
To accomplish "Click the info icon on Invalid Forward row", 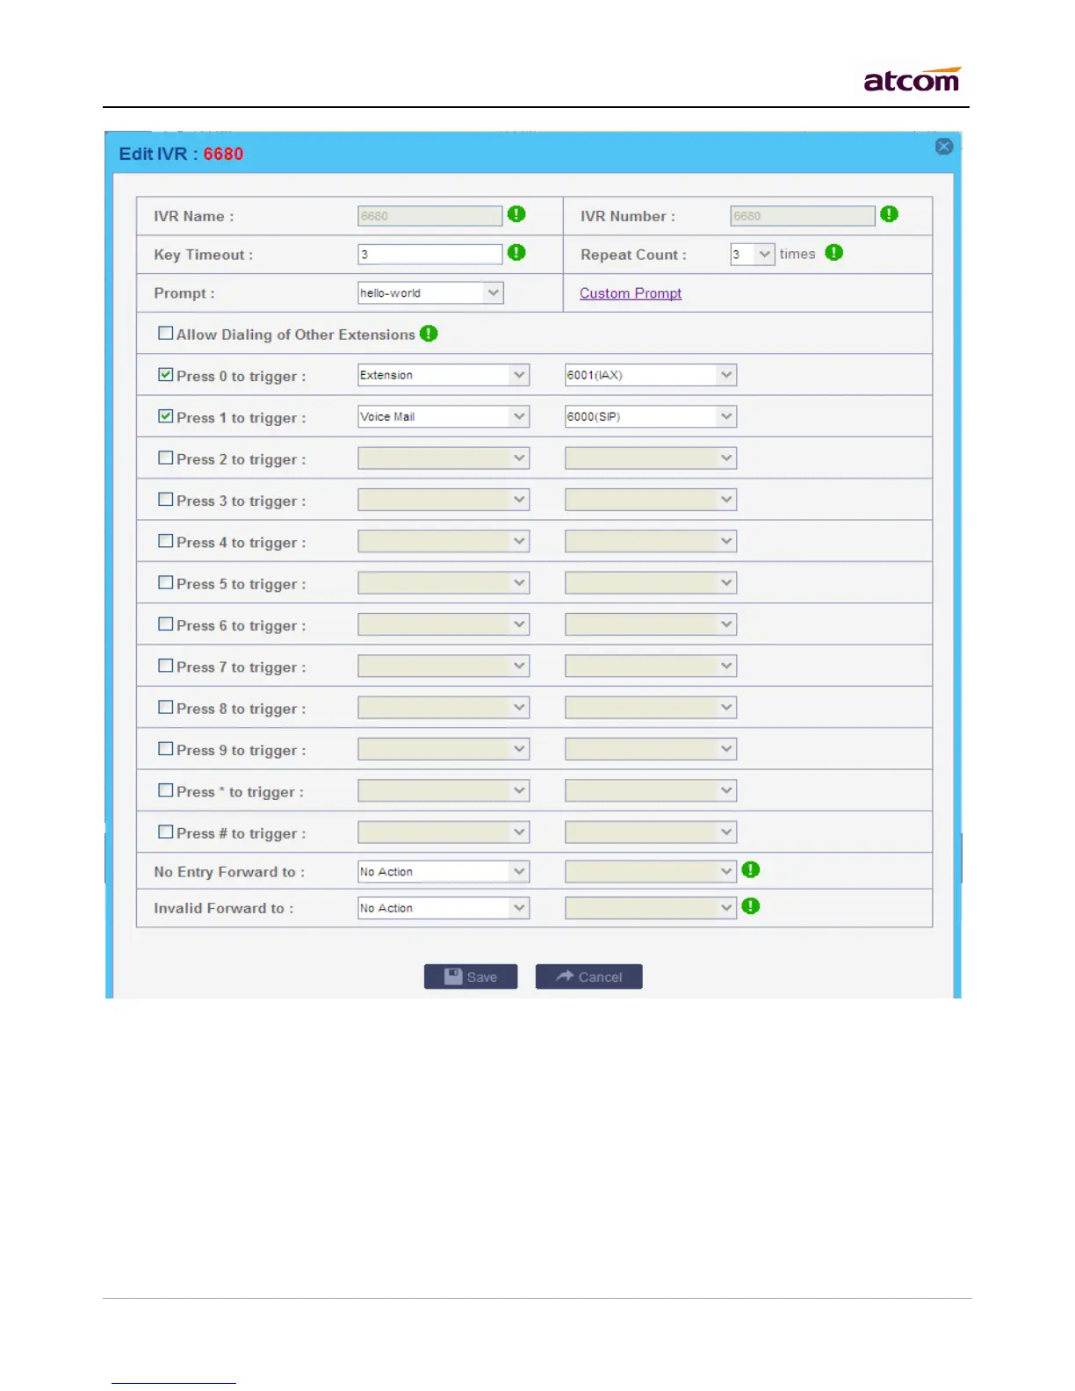I will pyautogui.click(x=750, y=906).
